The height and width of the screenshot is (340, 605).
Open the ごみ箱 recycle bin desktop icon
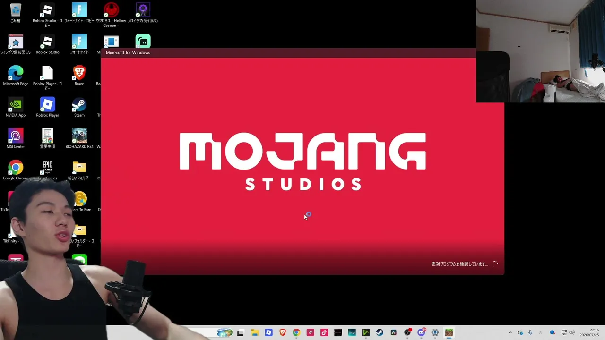[x=16, y=13]
